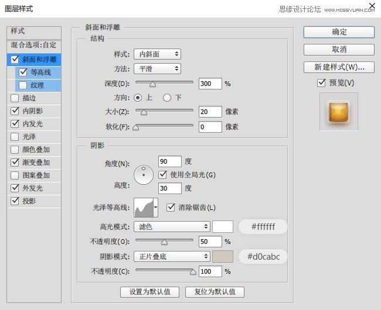Enable the 颜色叠加 checkbox
Viewport: 381px width, 310px height.
coord(15,150)
